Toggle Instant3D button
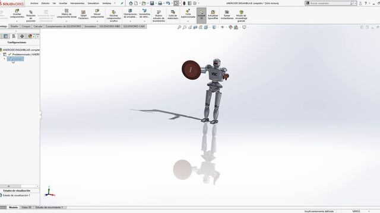This screenshot has width=380, height=213. point(201,15)
